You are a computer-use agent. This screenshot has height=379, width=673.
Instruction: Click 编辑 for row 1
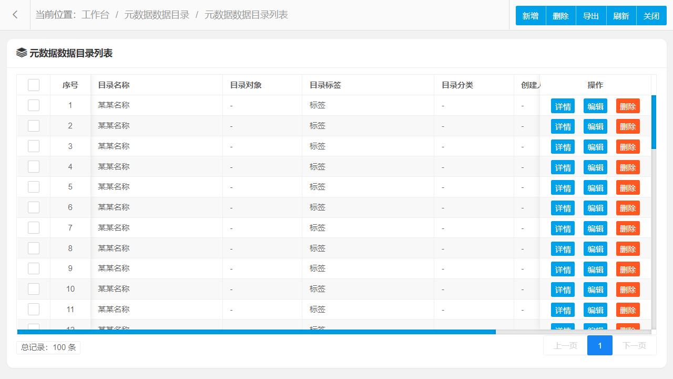point(595,106)
